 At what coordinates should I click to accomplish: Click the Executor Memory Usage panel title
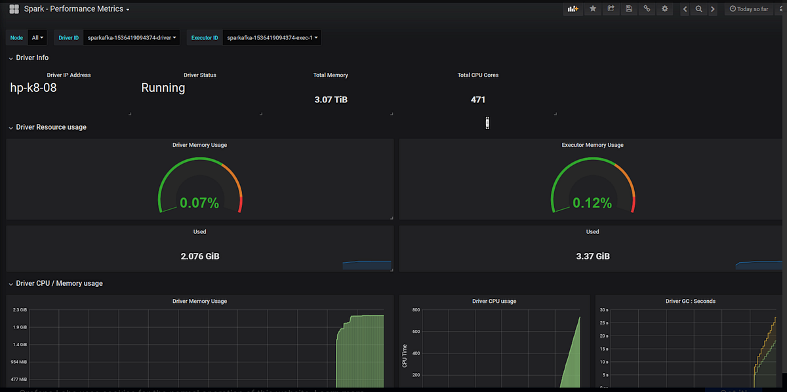[x=592, y=145]
